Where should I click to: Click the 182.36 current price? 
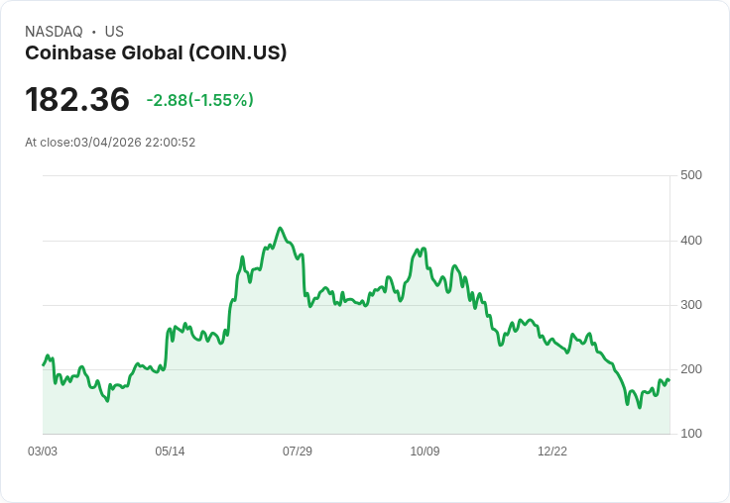(77, 100)
